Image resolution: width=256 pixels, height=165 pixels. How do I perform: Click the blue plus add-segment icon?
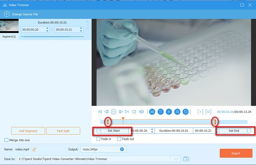[x=169, y=112]
